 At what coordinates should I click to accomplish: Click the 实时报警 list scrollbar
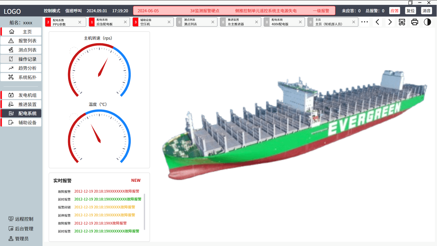pos(145,211)
